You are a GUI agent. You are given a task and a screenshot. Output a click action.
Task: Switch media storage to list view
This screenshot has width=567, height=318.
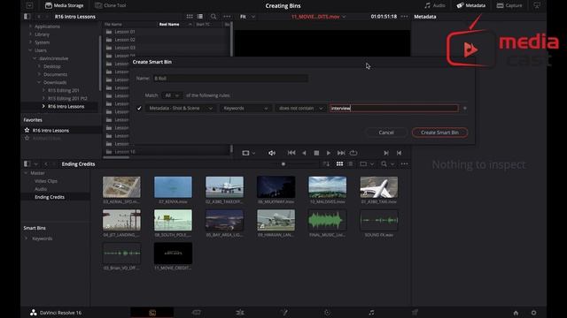click(x=200, y=17)
